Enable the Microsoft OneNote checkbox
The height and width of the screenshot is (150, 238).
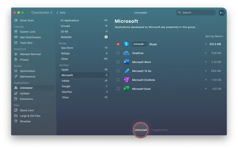click(118, 80)
